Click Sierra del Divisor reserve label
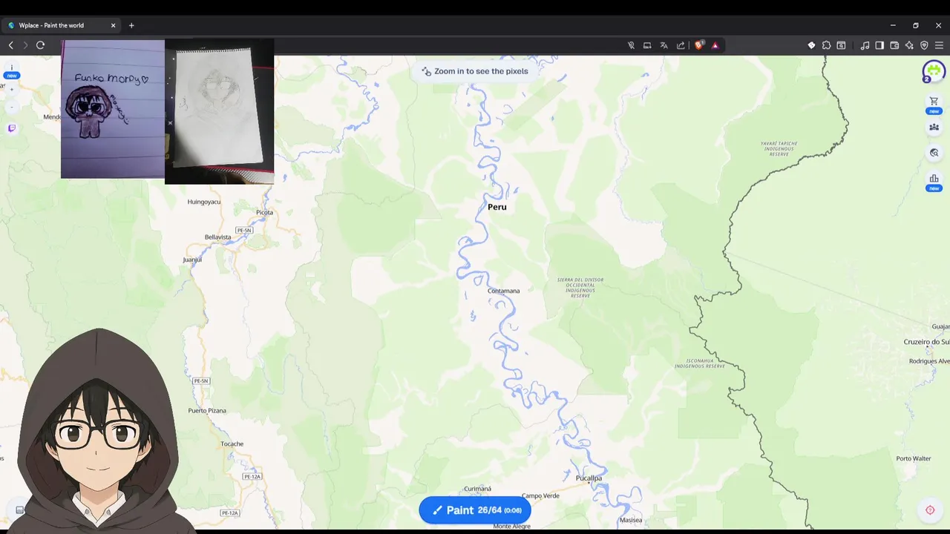The height and width of the screenshot is (534, 950). 580,288
